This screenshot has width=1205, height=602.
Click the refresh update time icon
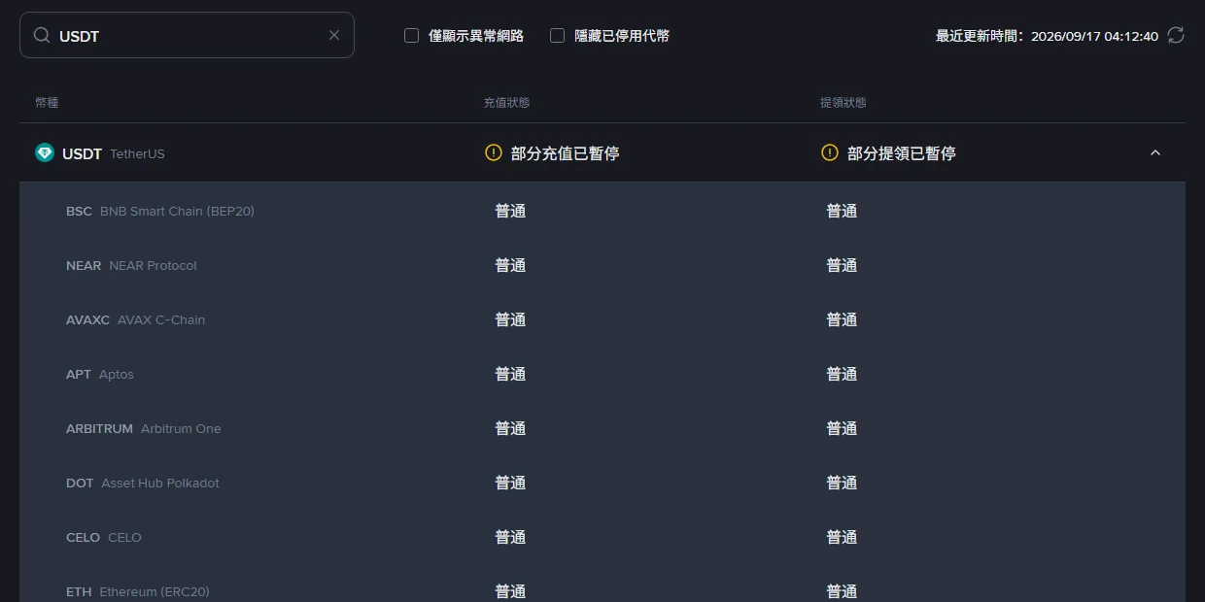(x=1176, y=35)
